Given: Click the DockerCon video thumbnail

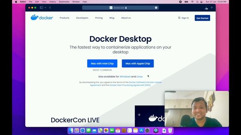Looking at the screenshot, I should [149, 116].
